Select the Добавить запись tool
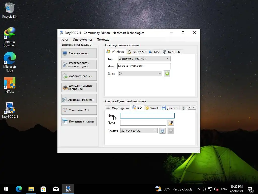The height and width of the screenshot is (194, 258). click(x=79, y=76)
